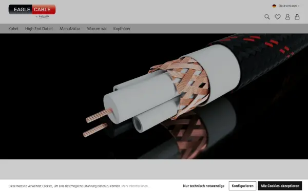Open the user account icon
Image resolution: width=308 pixels, height=192 pixels.
pos(287,17)
